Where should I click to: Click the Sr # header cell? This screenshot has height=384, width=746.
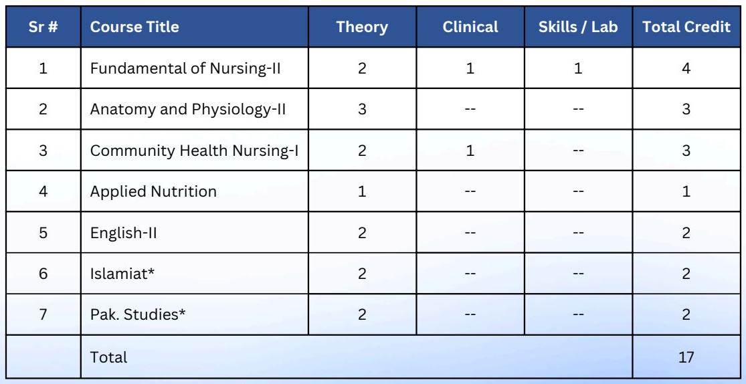[x=43, y=27]
